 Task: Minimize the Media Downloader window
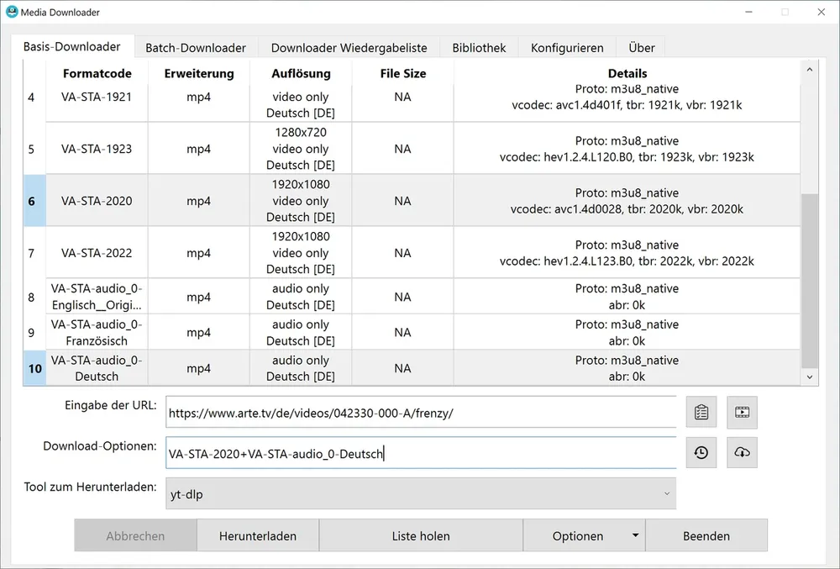tap(749, 12)
